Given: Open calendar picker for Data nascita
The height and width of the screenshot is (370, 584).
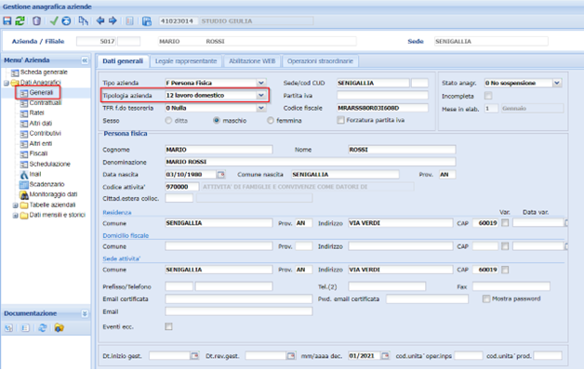Looking at the screenshot, I should 221,174.
